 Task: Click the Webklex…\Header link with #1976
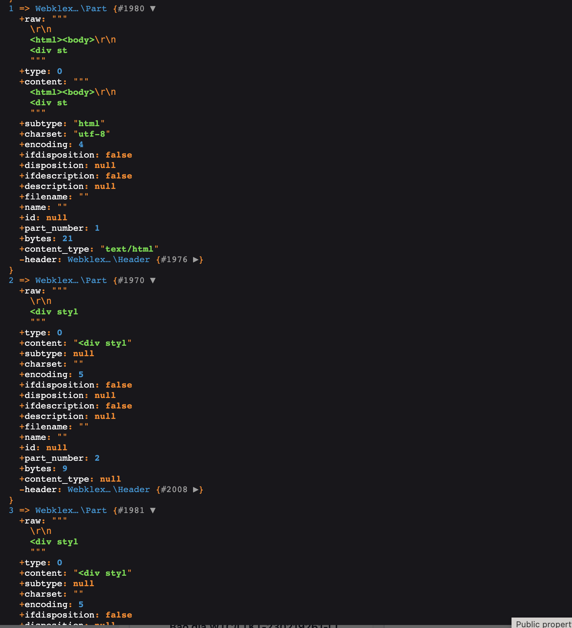(109, 259)
